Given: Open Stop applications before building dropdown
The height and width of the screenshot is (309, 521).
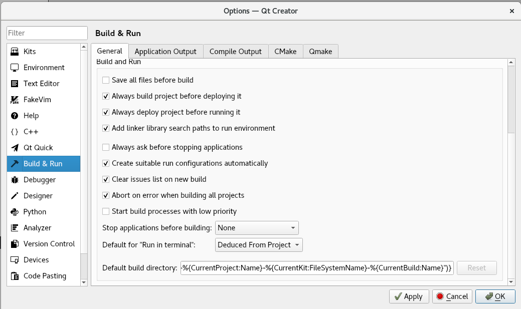Looking at the screenshot, I should pyautogui.click(x=257, y=228).
